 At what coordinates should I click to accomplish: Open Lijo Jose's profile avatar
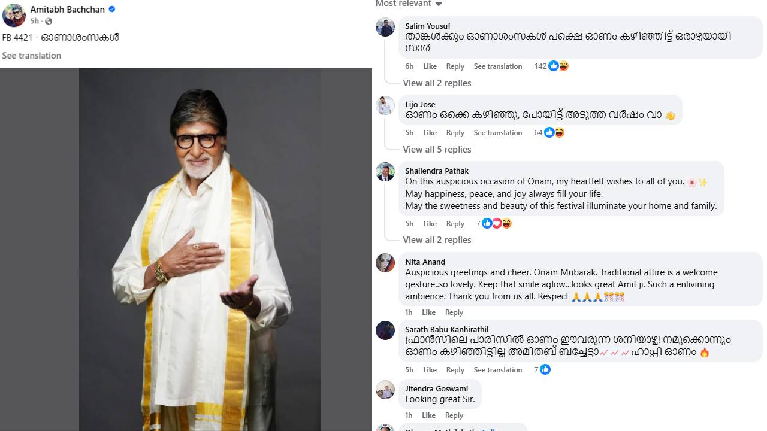[385, 105]
